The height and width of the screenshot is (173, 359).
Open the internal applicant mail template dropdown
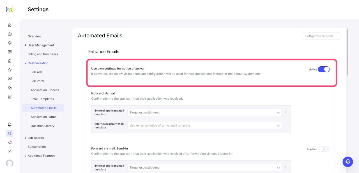pyautogui.click(x=204, y=126)
